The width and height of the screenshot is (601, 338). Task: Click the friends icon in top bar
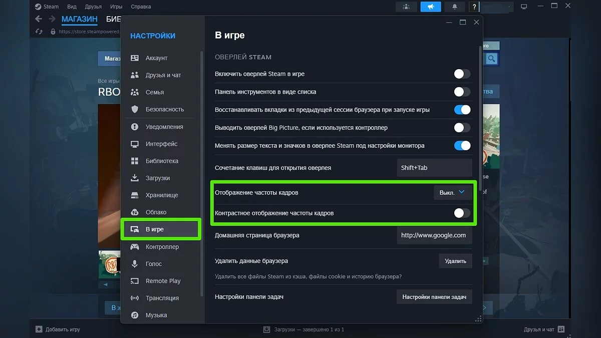pyautogui.click(x=406, y=7)
